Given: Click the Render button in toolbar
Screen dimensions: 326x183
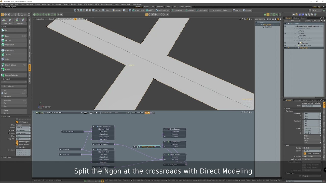Looking at the screenshot, I should (x=237, y=10).
